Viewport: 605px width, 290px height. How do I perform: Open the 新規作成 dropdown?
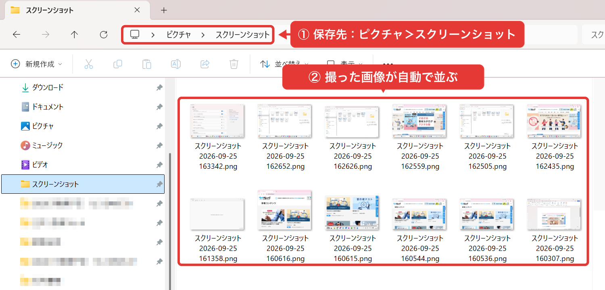(37, 64)
